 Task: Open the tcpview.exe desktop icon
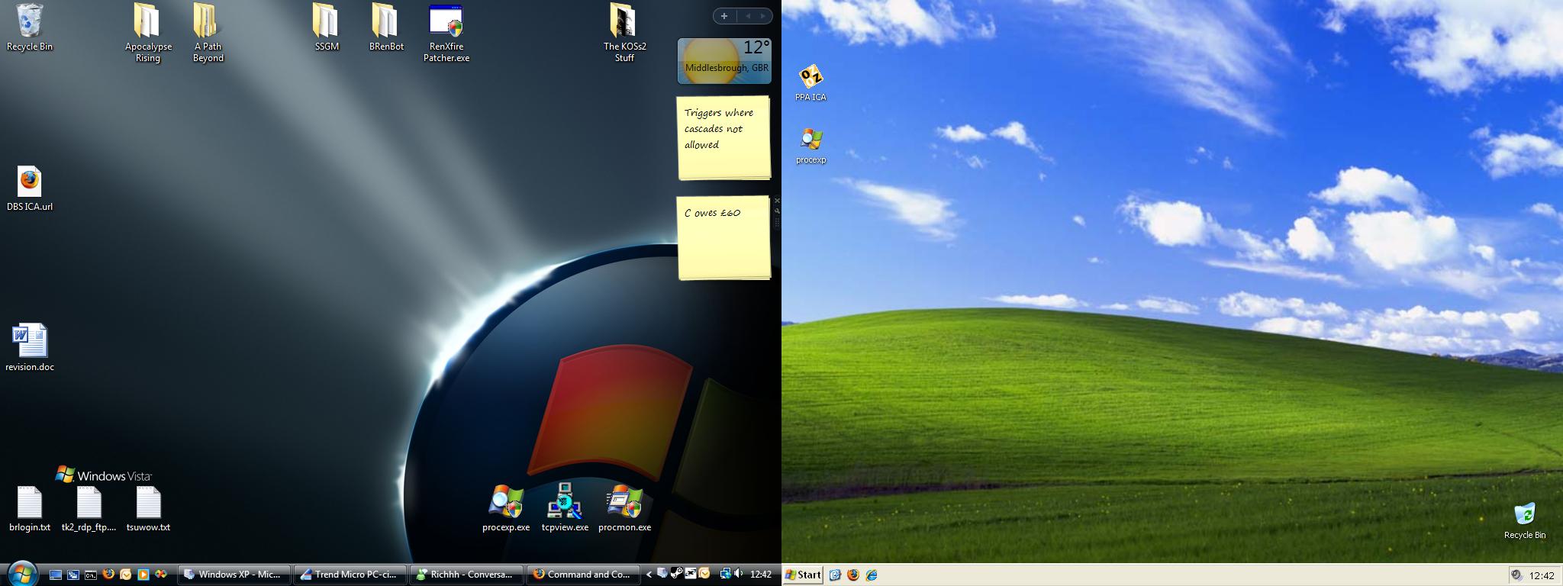point(565,504)
